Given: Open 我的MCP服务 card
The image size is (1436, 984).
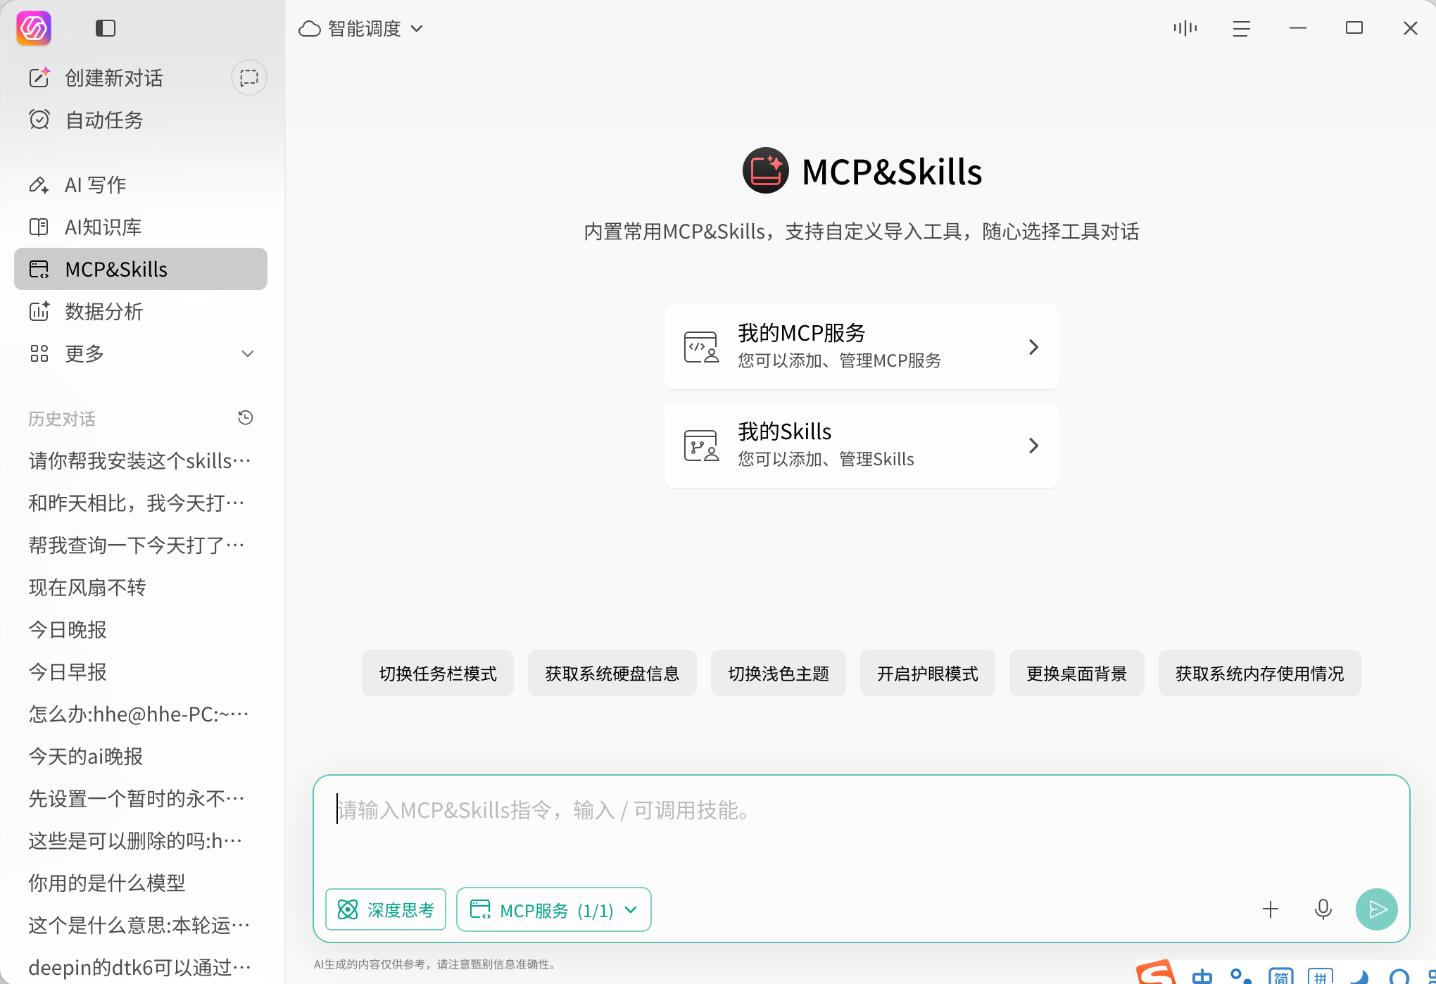Looking at the screenshot, I should (862, 347).
